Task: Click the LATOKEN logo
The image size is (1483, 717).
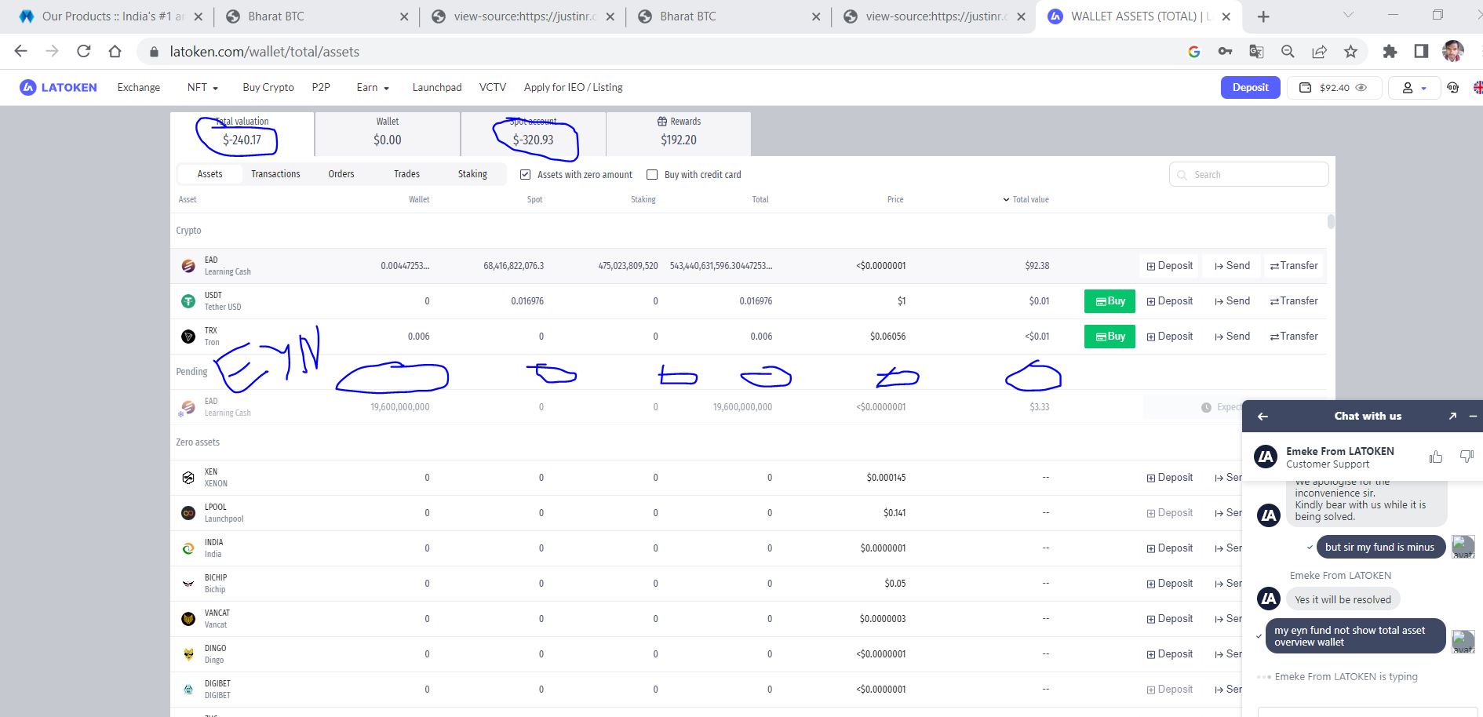Action: [x=58, y=88]
